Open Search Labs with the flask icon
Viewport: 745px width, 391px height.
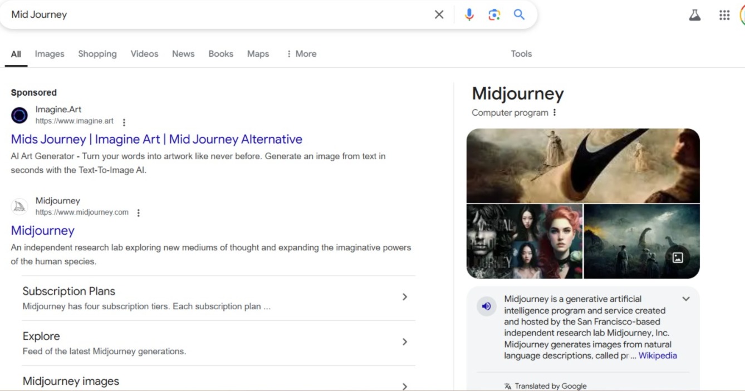(x=694, y=15)
